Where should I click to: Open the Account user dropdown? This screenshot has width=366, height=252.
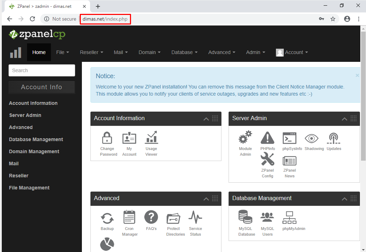(292, 53)
